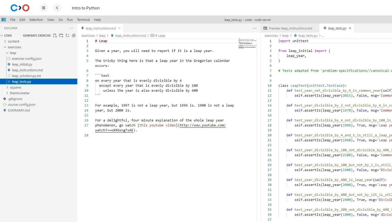Collapse the exercises folder
The width and height of the screenshot is (392, 222).
pyautogui.click(x=39, y=47)
